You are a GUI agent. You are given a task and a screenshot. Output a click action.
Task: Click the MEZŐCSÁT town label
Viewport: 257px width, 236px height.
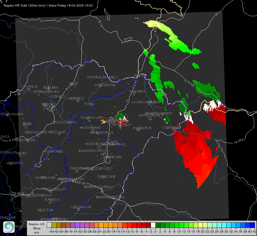(57, 132)
